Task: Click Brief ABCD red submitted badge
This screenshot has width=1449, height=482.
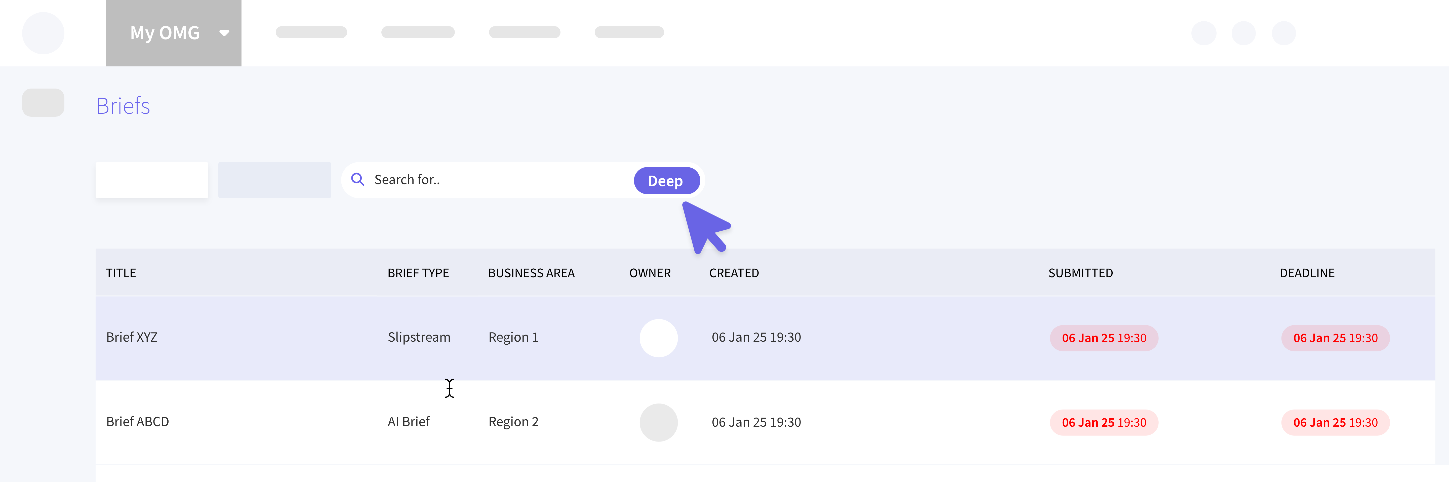Action: coord(1104,422)
